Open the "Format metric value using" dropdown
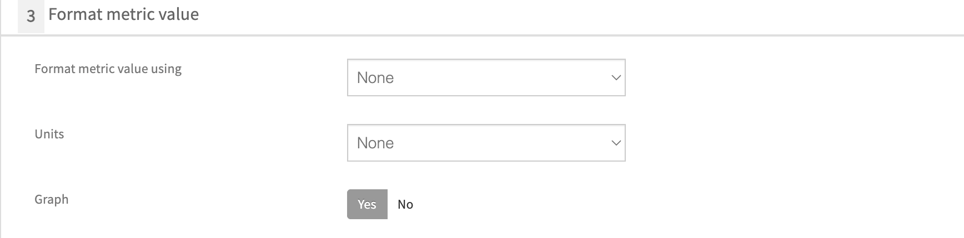The width and height of the screenshot is (964, 238). (x=486, y=77)
